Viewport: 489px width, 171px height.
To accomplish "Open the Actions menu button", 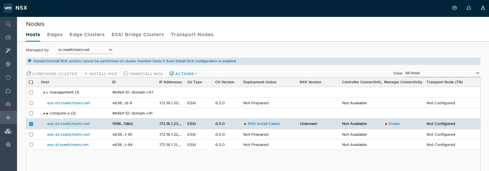I will coord(184,74).
